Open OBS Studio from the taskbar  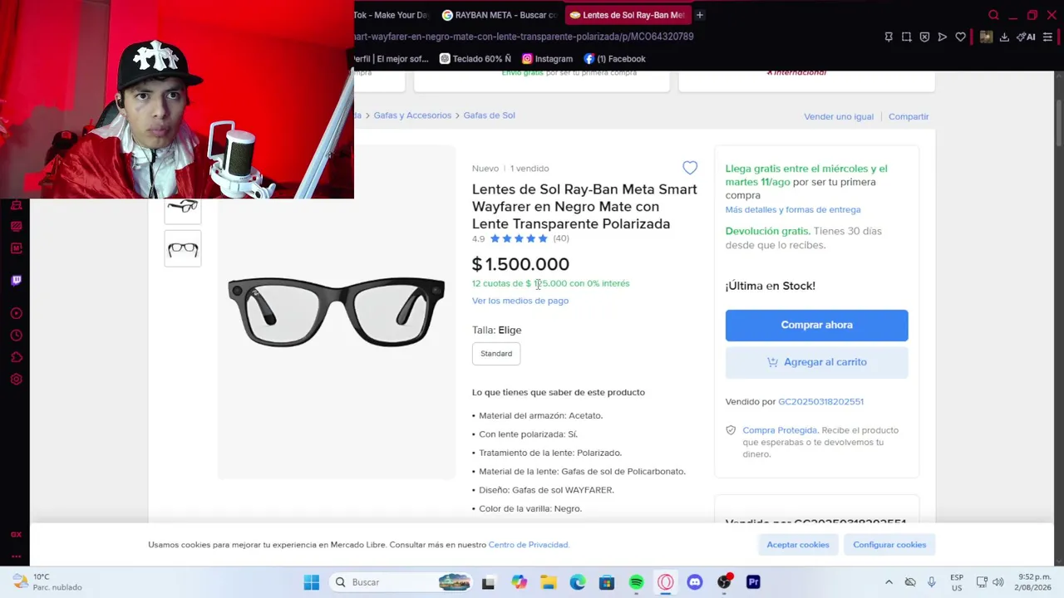pyautogui.click(x=724, y=582)
